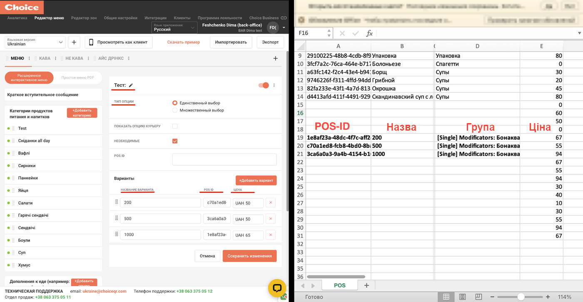This screenshot has height=302, width=583.
Task: Click the +Добавить категорию button
Action: click(x=82, y=113)
